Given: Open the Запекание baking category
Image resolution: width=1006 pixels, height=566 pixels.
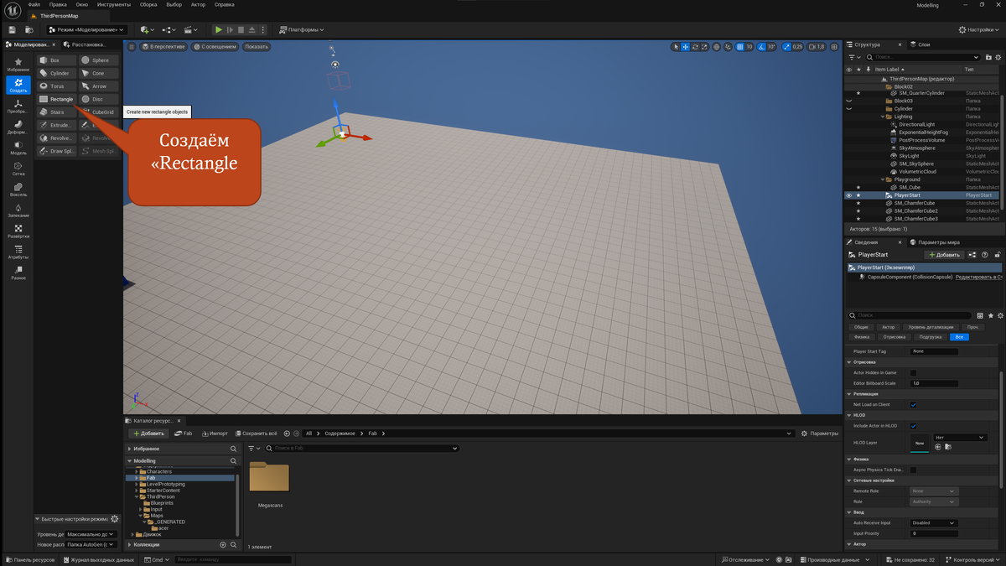Looking at the screenshot, I should click(x=18, y=210).
